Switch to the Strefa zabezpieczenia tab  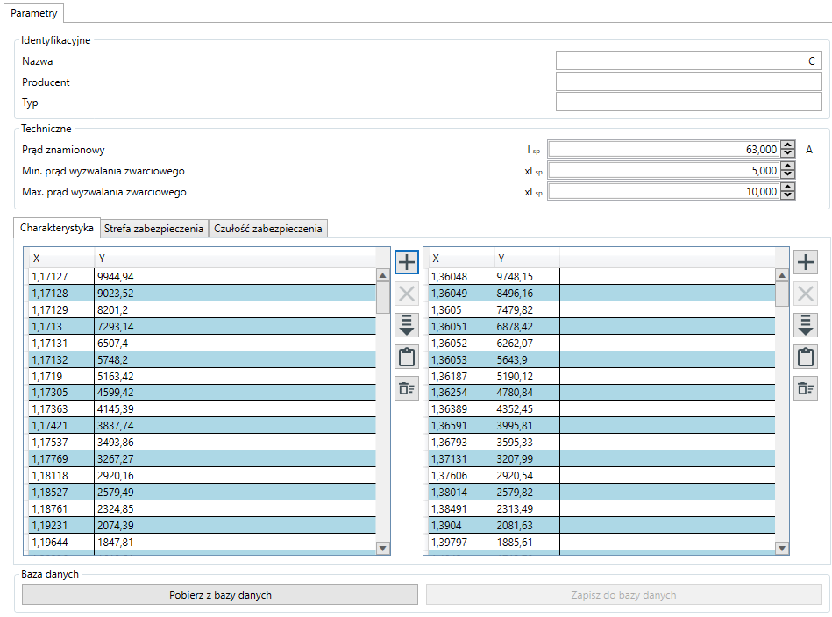(154, 229)
